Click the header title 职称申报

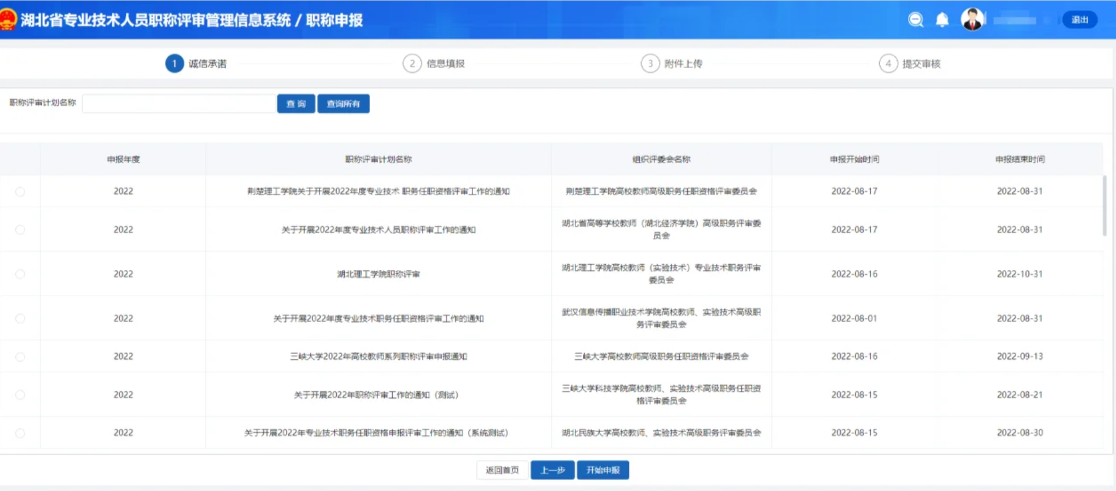334,20
